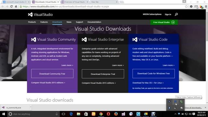This screenshot has height=117, width=208.
Task: Close the downloads bar with X
Action: [205, 108]
